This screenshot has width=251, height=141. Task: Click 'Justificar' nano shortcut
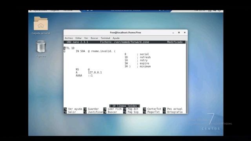coord(96,112)
